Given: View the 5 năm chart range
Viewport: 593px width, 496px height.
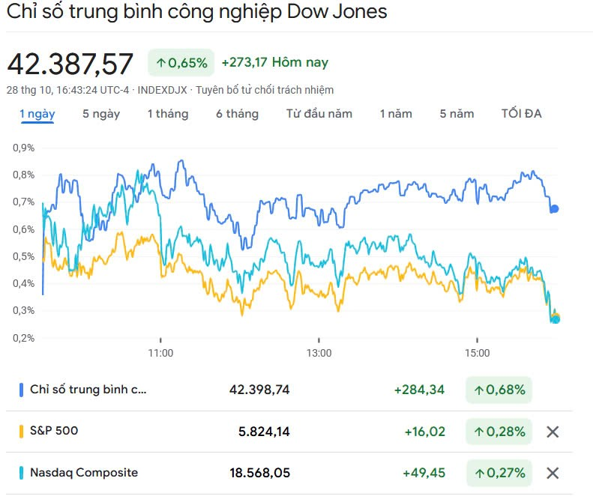Looking at the screenshot, I should (x=457, y=114).
